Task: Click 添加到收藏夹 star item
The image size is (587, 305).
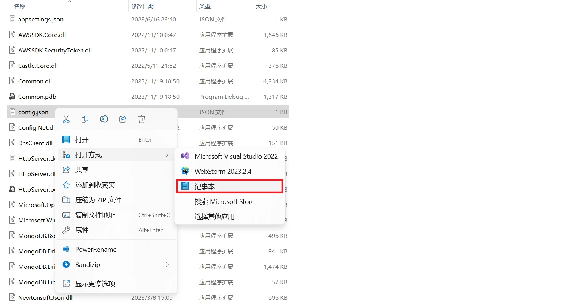Action: pos(95,185)
